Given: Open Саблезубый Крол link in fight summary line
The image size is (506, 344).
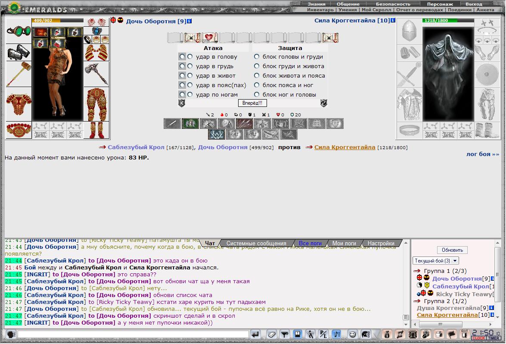Looking at the screenshot, I should click(x=136, y=147).
